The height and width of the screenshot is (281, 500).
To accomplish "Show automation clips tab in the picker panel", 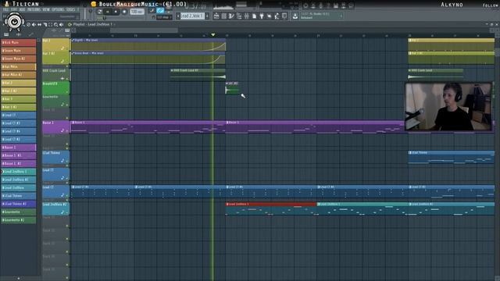I will pos(31,34).
